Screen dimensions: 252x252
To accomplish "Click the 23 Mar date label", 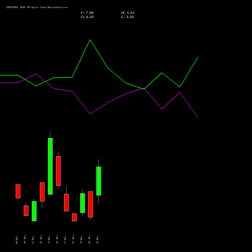I will click(97, 239).
